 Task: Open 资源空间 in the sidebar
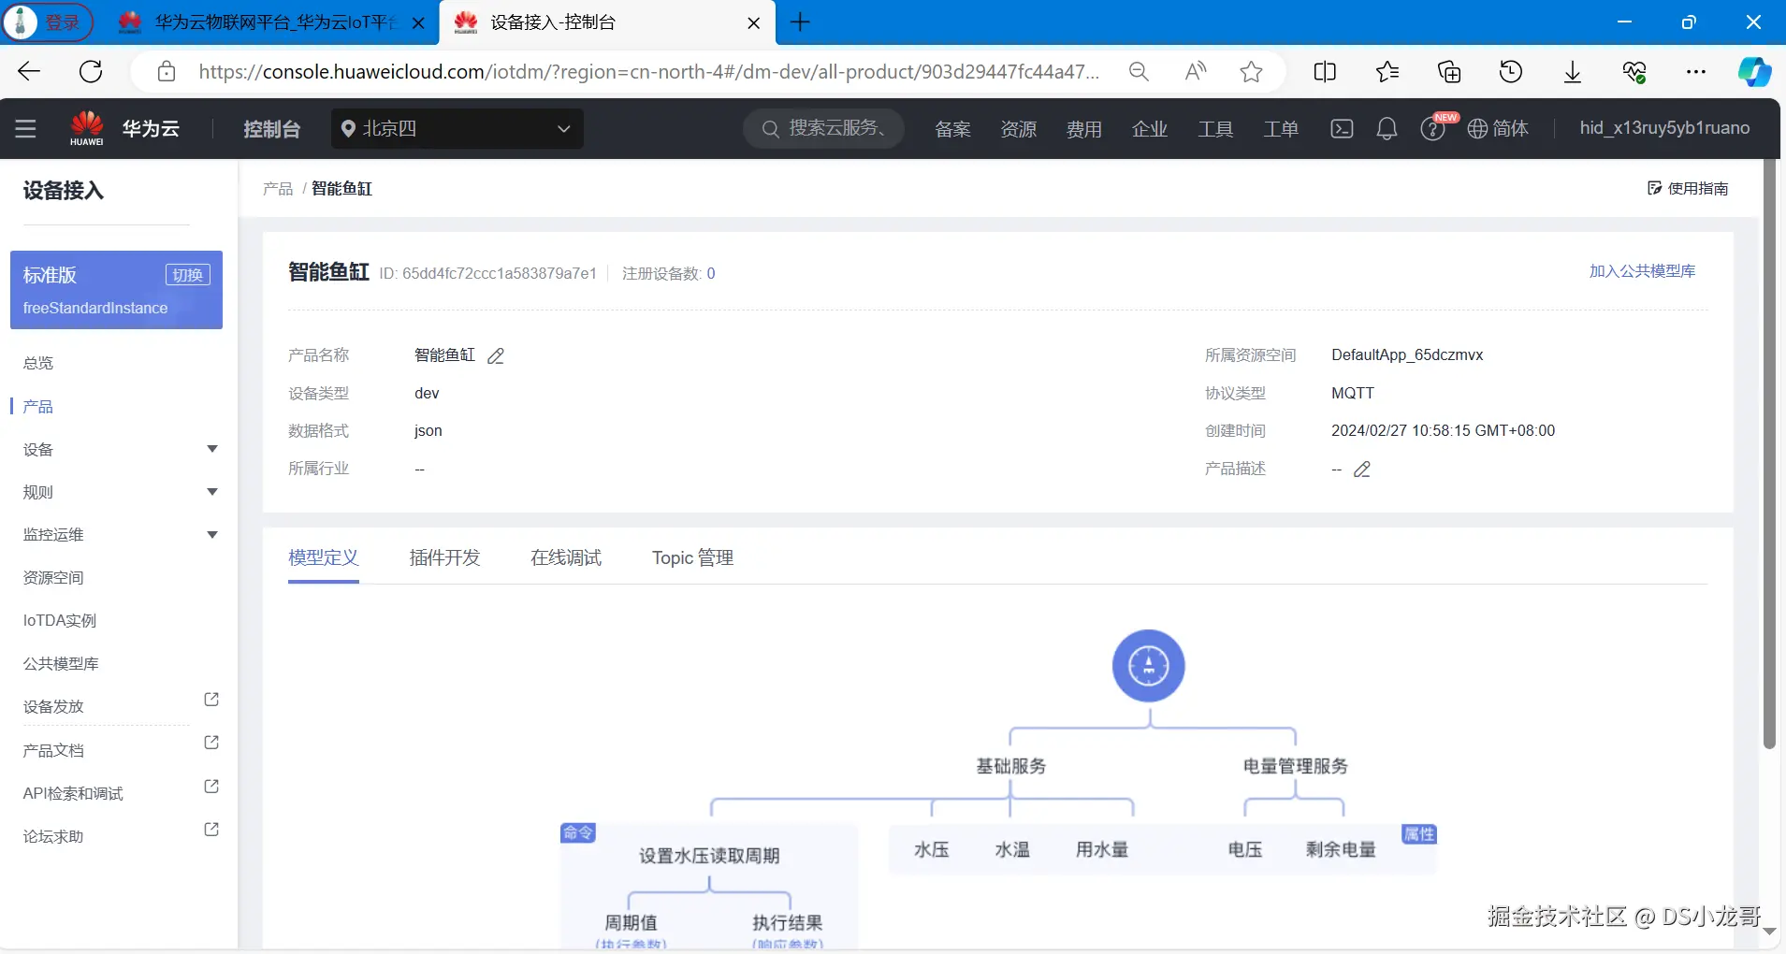53,578
